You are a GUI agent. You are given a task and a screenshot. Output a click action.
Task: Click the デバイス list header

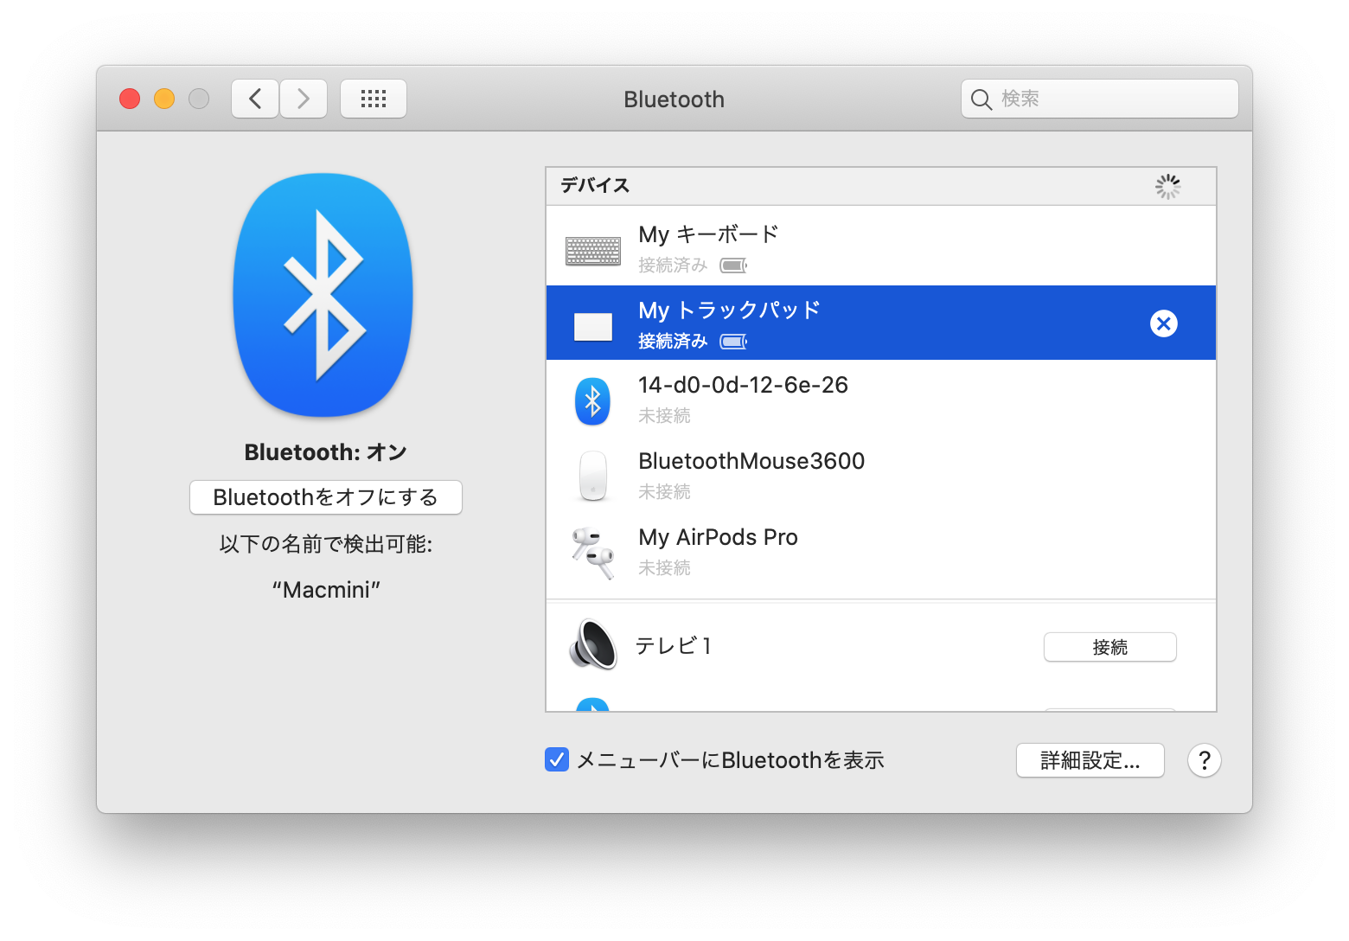[881, 186]
